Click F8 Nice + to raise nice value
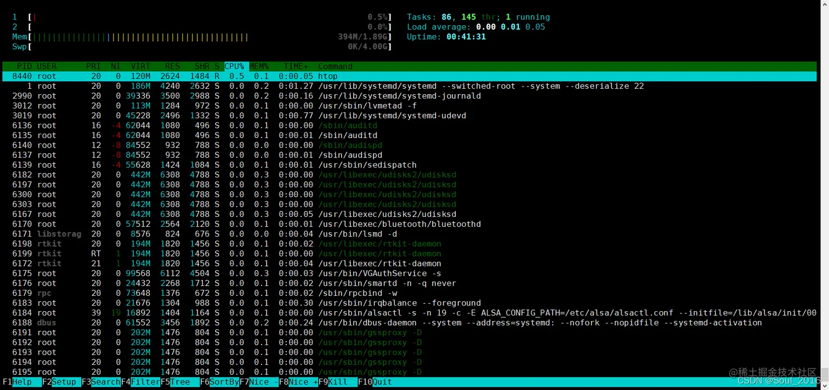 [x=298, y=382]
